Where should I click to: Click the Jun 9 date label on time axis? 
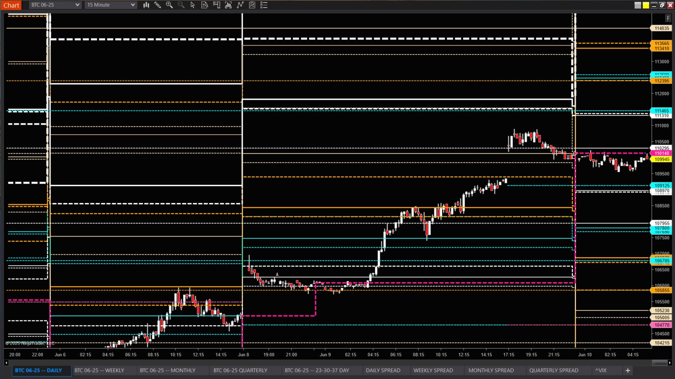coord(325,355)
